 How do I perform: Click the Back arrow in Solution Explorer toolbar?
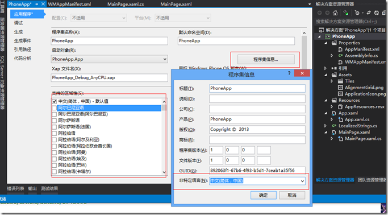pos(320,13)
